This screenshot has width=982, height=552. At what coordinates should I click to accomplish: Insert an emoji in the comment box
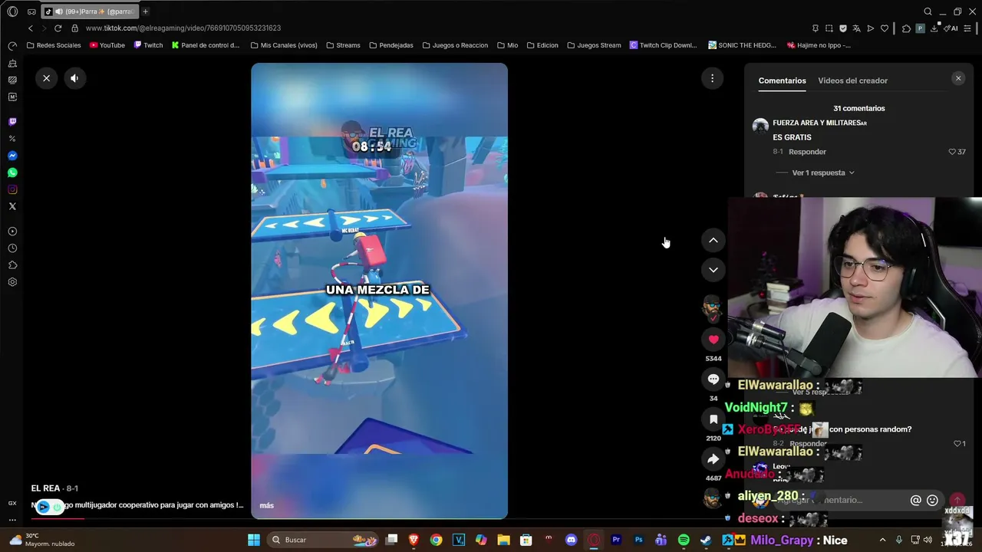click(x=932, y=500)
